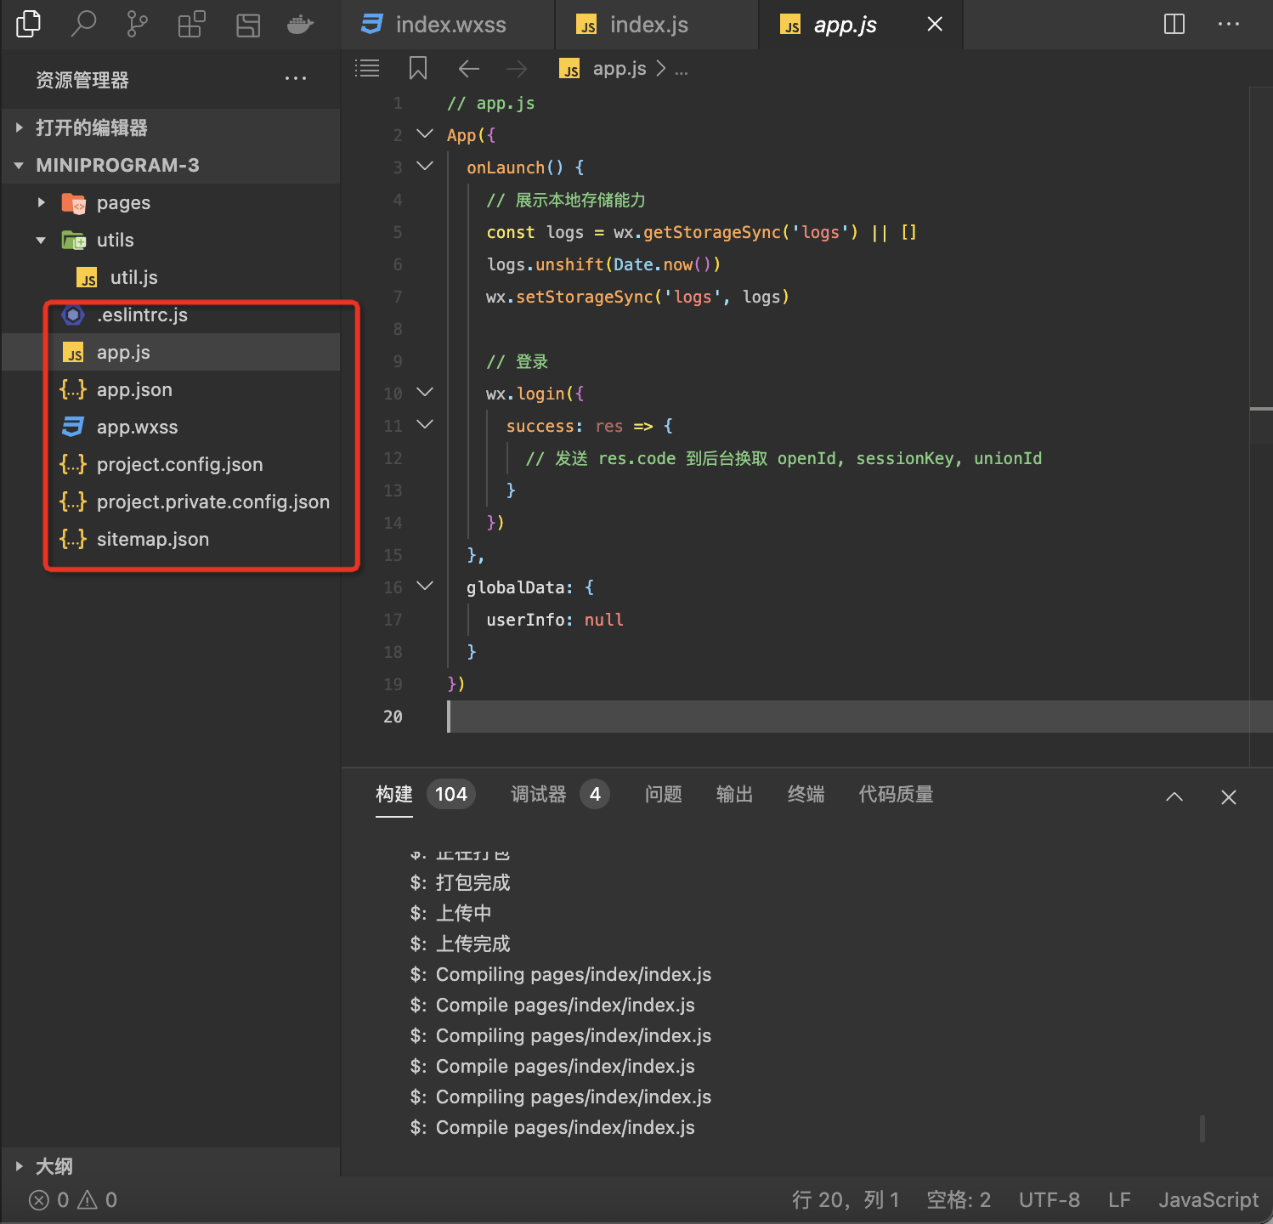Click the errors count icon in status bar
The image size is (1273, 1224).
coord(39,1200)
